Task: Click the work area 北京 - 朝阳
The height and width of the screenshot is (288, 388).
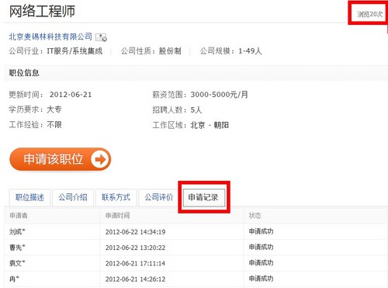Action: 210,125
